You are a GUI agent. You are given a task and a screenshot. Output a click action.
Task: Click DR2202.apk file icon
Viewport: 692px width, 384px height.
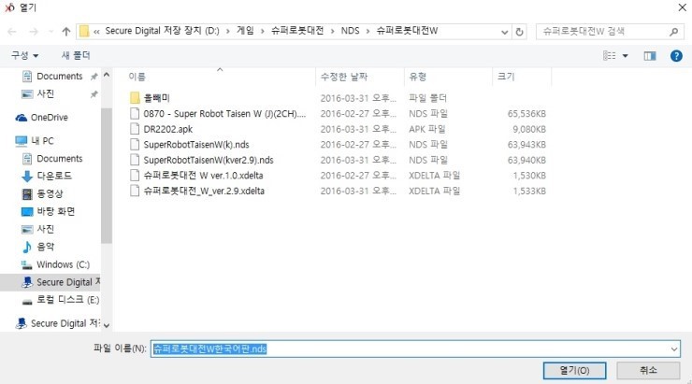135,129
